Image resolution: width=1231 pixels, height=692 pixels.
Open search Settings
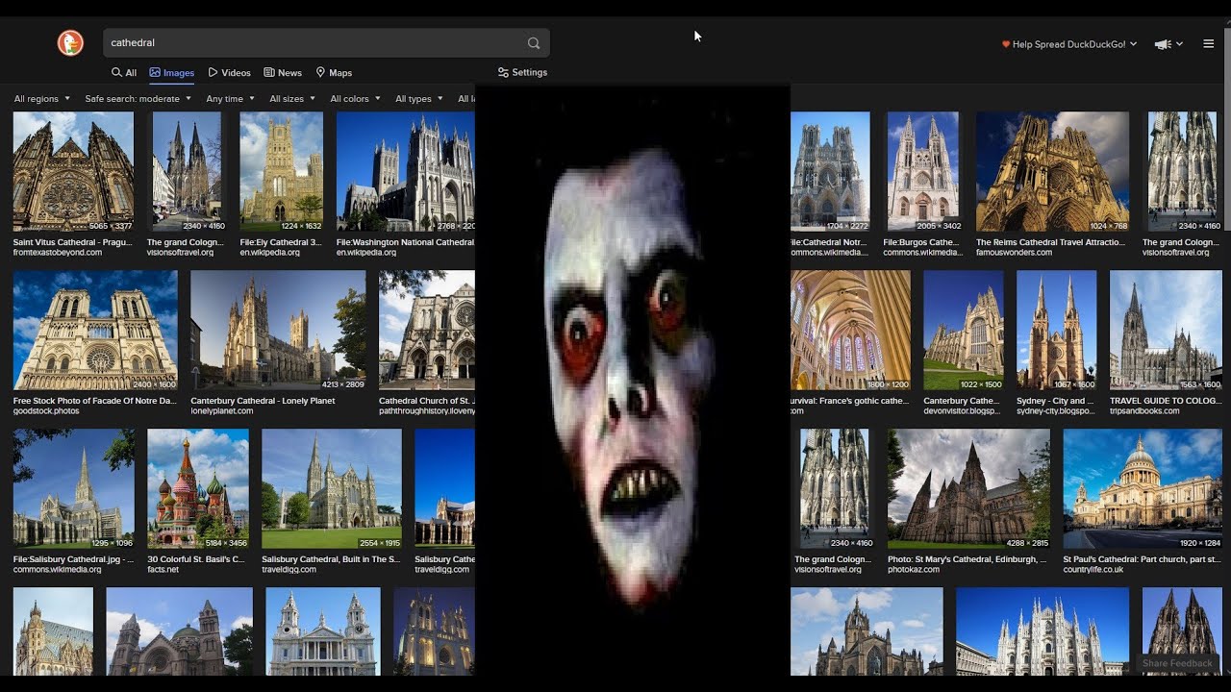coord(521,72)
